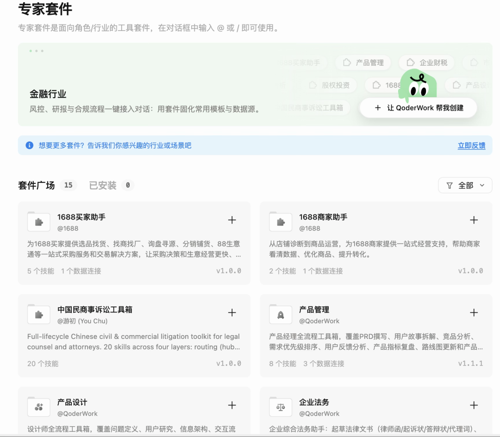The width and height of the screenshot is (500, 437).
Task: Click 让 QoderWork 帮我创建 button
Action: click(x=419, y=108)
